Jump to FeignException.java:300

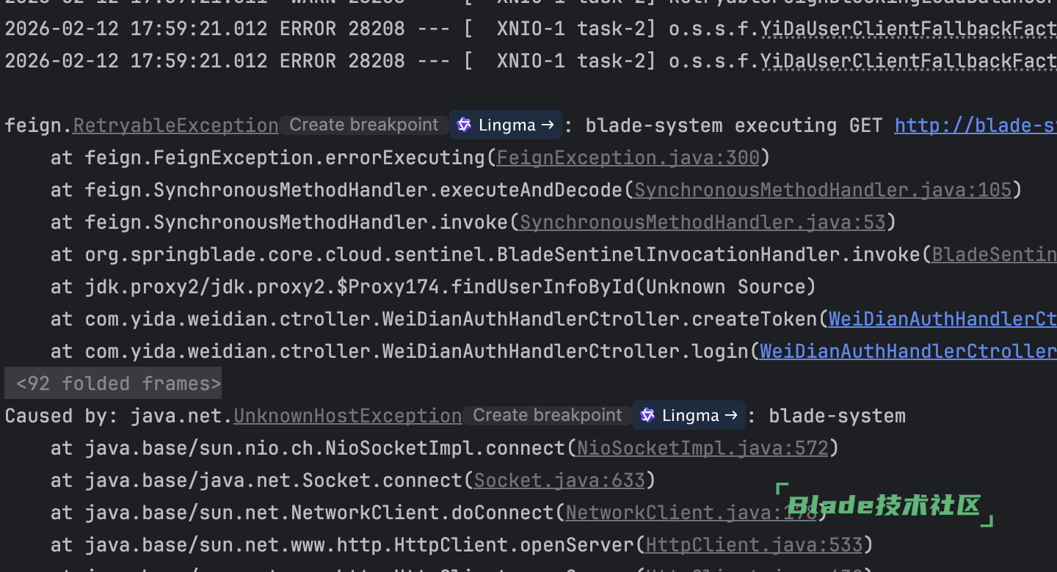click(x=628, y=158)
